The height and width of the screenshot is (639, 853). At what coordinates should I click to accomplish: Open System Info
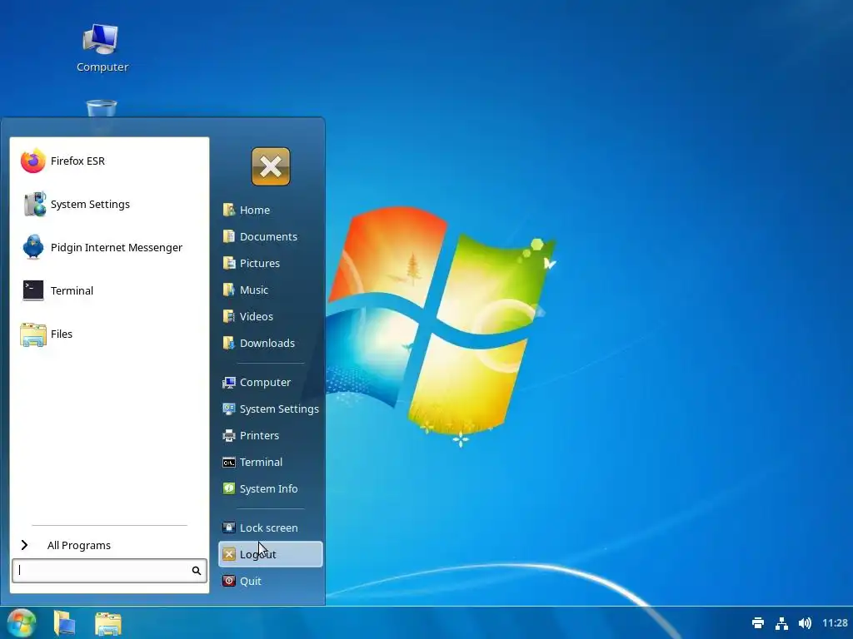[271, 488]
